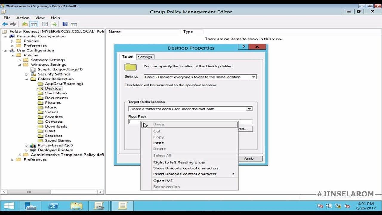Screen dimensions: 382x215
Task: Click the Up One Level folder icon
Action: pyautogui.click(x=25, y=24)
